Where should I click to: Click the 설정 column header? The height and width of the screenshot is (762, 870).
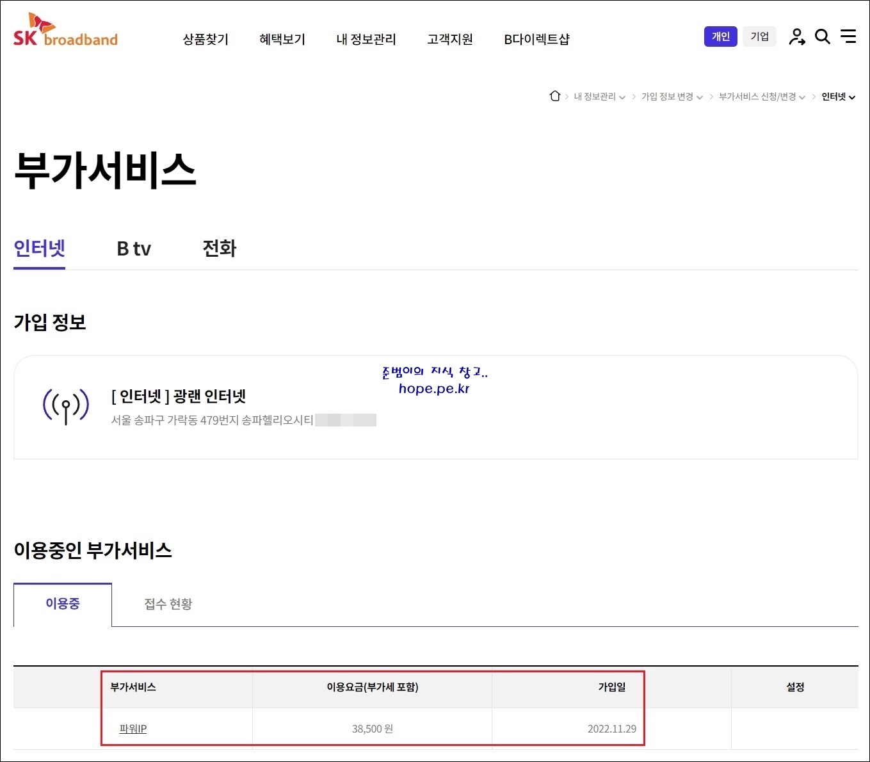[x=795, y=687]
